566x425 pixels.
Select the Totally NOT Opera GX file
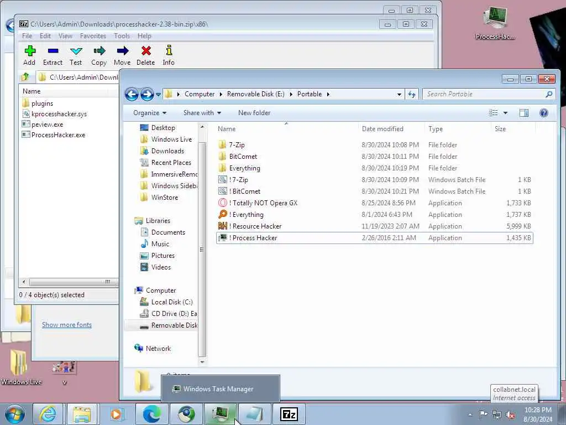(x=374, y=203)
